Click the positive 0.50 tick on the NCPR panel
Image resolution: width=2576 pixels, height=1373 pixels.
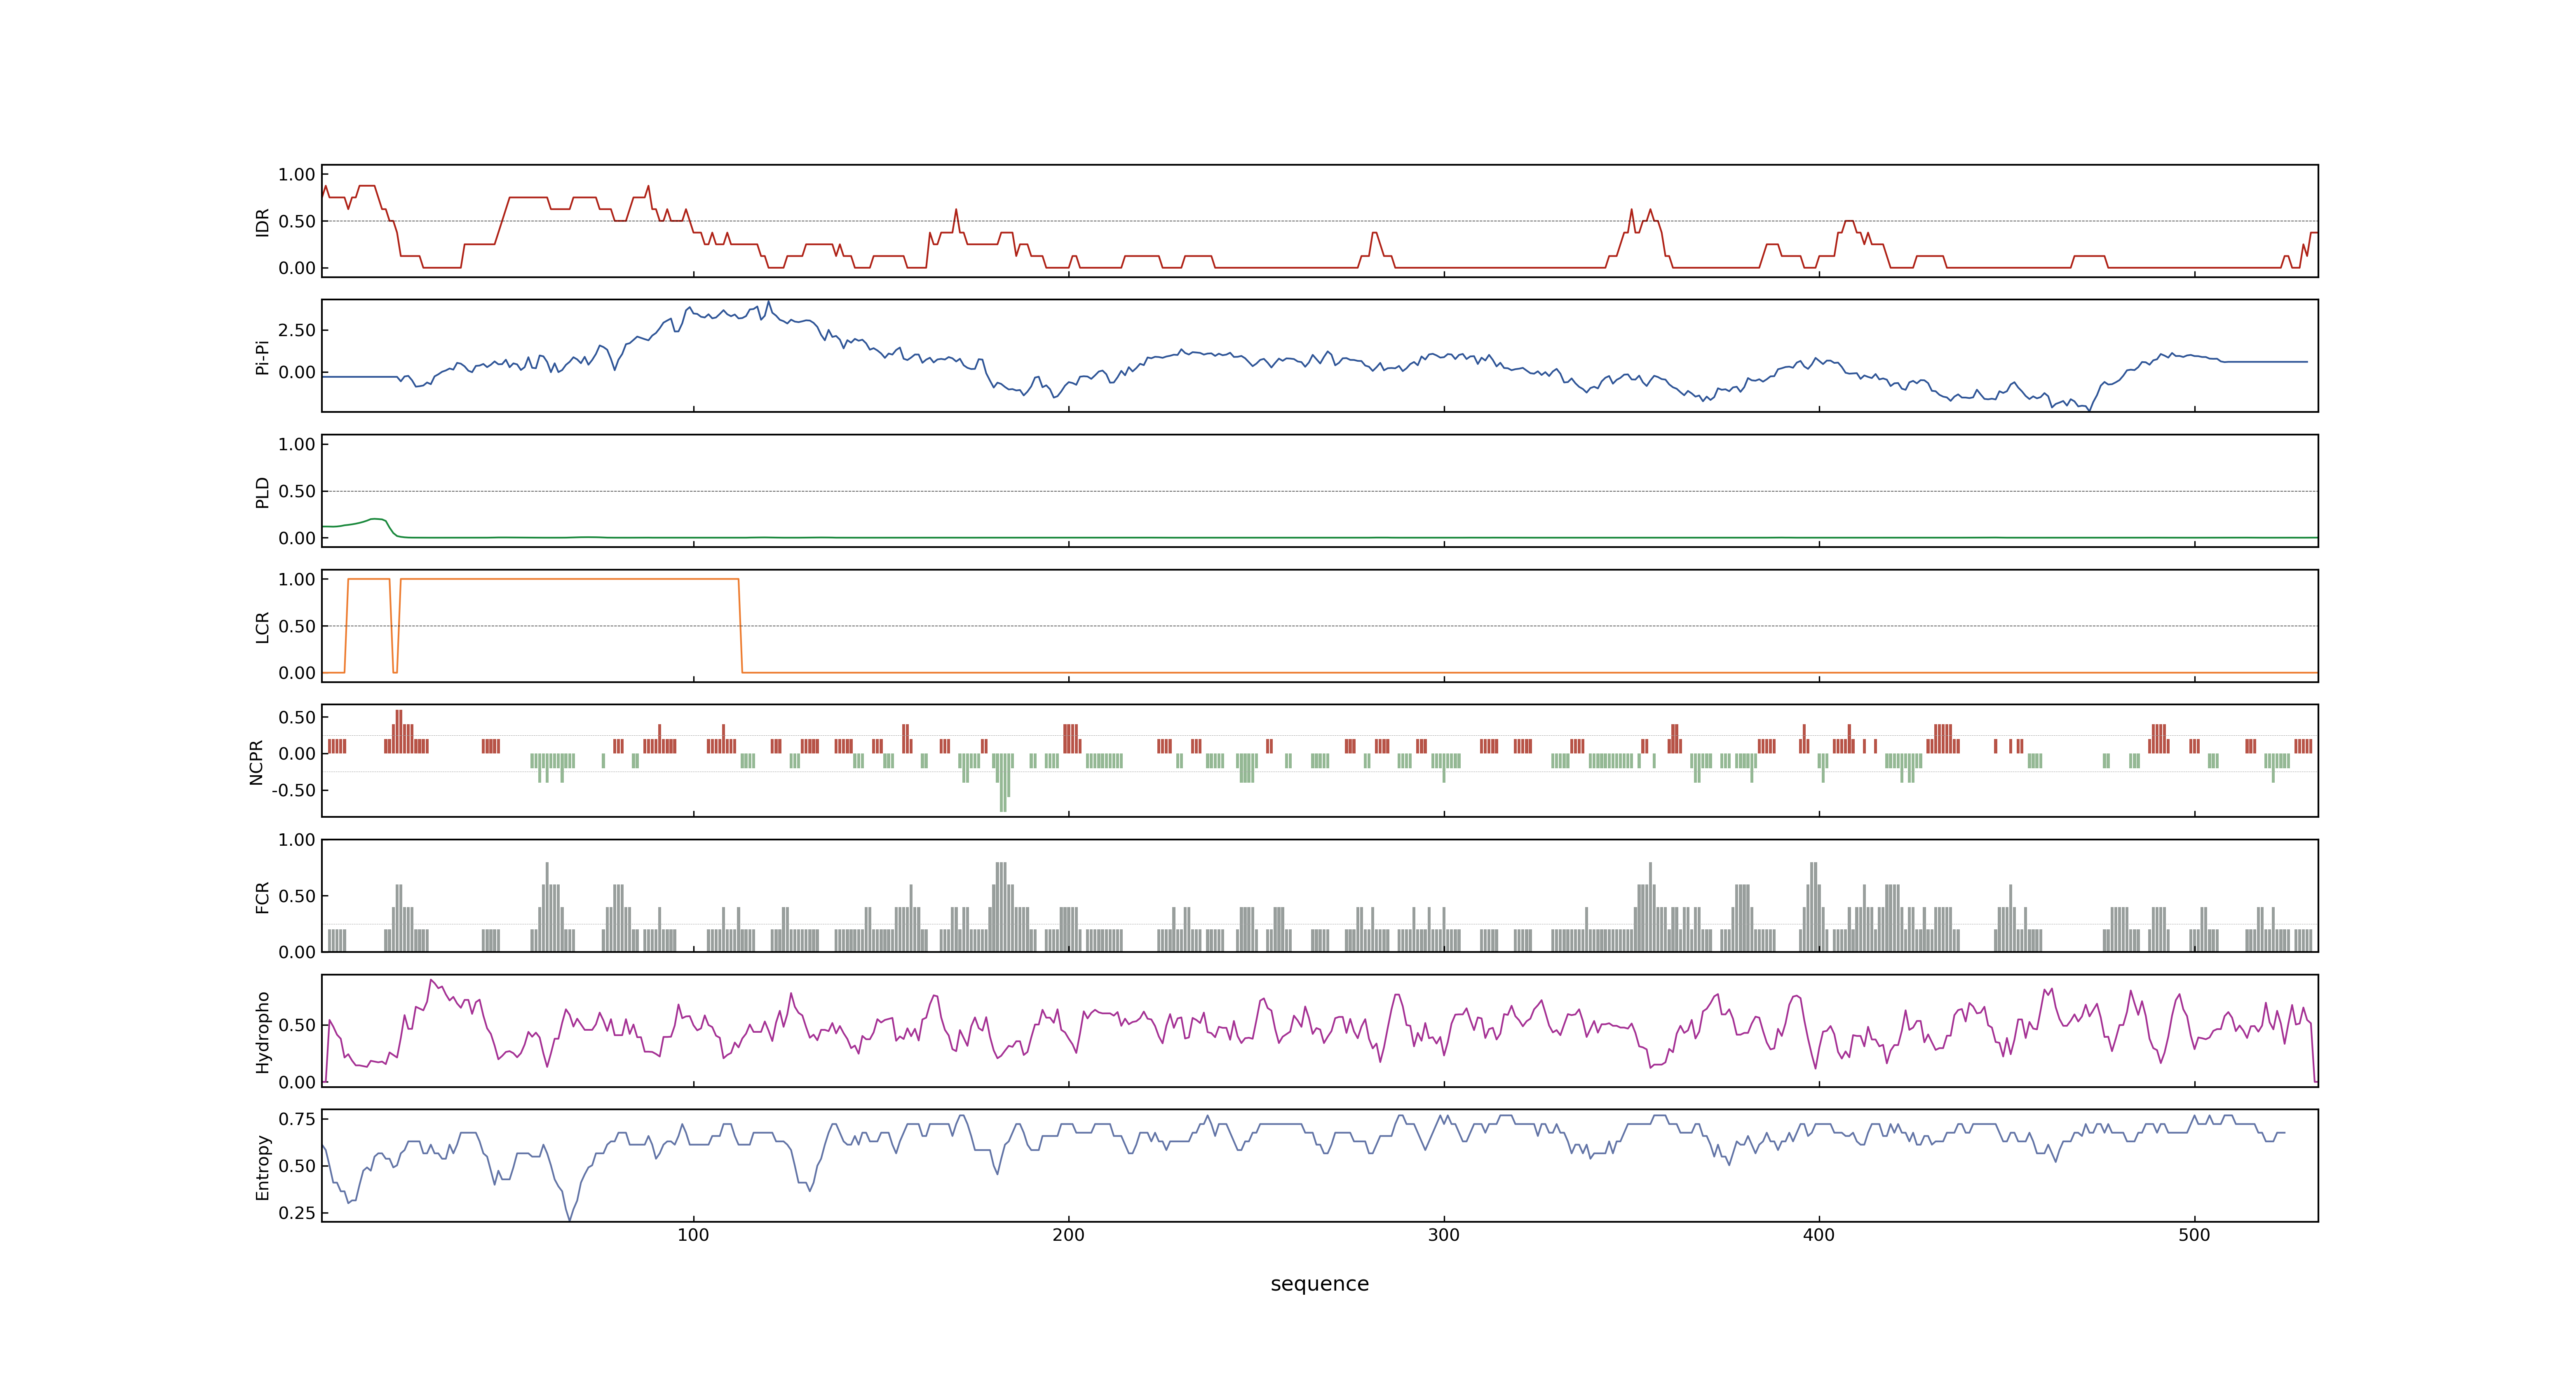pyautogui.click(x=297, y=718)
